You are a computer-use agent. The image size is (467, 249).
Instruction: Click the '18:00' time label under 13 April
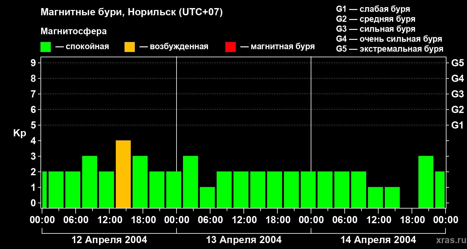point(277,220)
